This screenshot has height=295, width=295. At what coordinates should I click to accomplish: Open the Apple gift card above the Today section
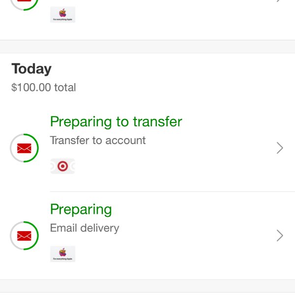pyautogui.click(x=62, y=14)
